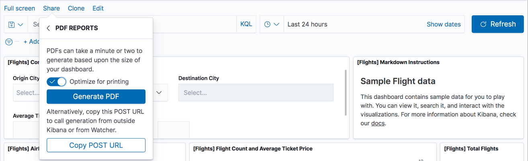The height and width of the screenshot is (161, 528).
Task: Toggle Optimize for printing switch
Action: (x=57, y=82)
